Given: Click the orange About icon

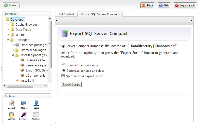Looking at the screenshot, I should tap(143, 5).
